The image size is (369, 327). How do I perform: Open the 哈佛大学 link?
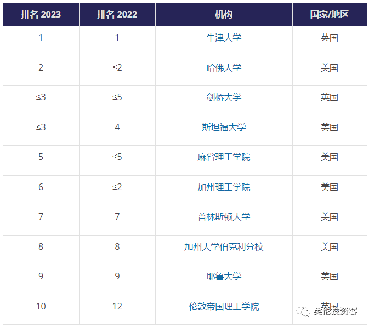tap(224, 68)
